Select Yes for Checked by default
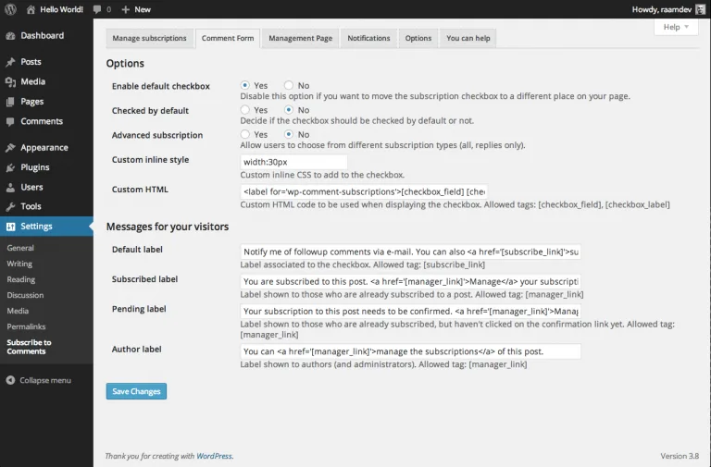711x467 pixels. pyautogui.click(x=246, y=110)
